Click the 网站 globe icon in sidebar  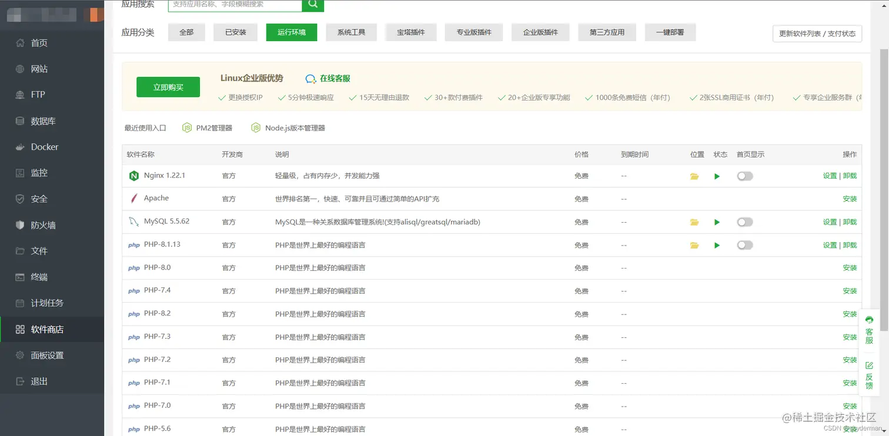point(20,69)
